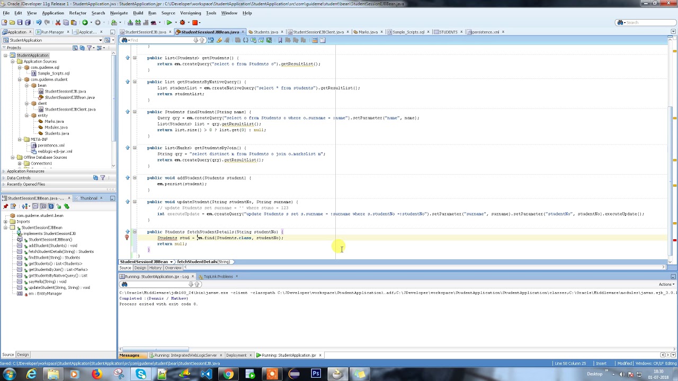Open the TopLink Problems tab
The height and width of the screenshot is (381, 678).
[x=218, y=276]
